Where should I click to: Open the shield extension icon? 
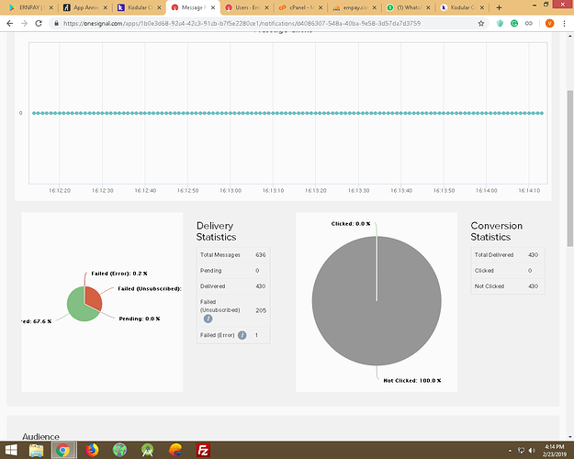pyautogui.click(x=500, y=24)
